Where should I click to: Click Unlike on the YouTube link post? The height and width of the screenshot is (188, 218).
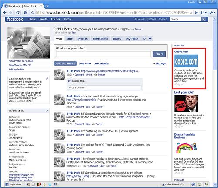[89, 75]
